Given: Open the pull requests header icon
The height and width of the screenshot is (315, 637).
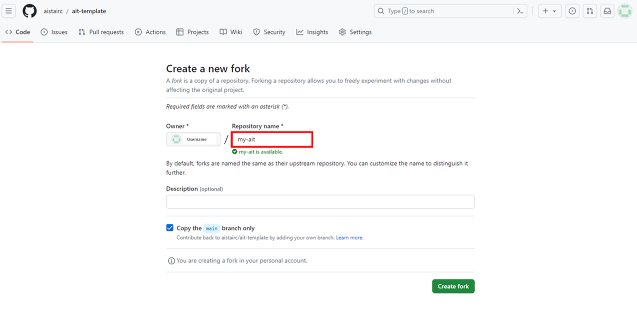Looking at the screenshot, I should click(x=590, y=11).
